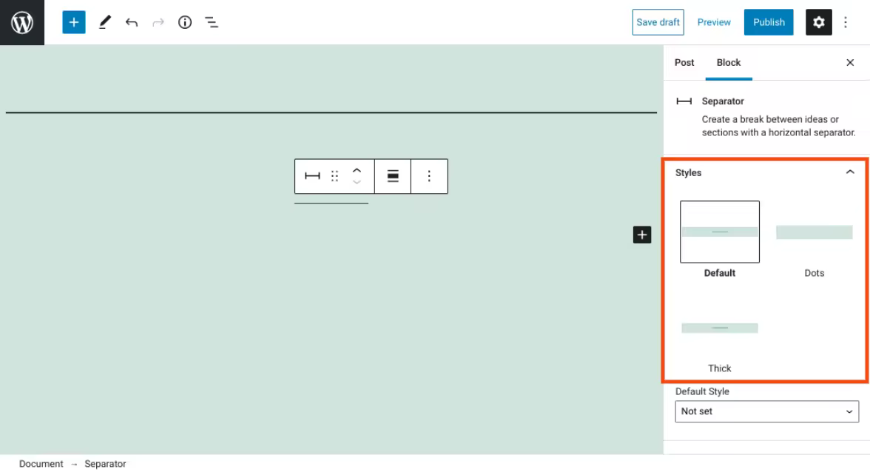Move the Separator block up
870x472 pixels.
(357, 170)
